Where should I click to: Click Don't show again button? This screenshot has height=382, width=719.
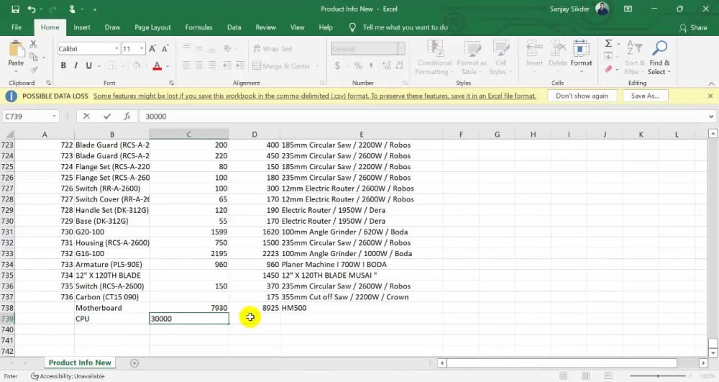[582, 96]
